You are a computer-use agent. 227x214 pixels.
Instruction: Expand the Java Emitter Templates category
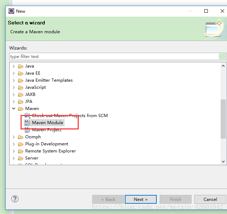[14, 80]
